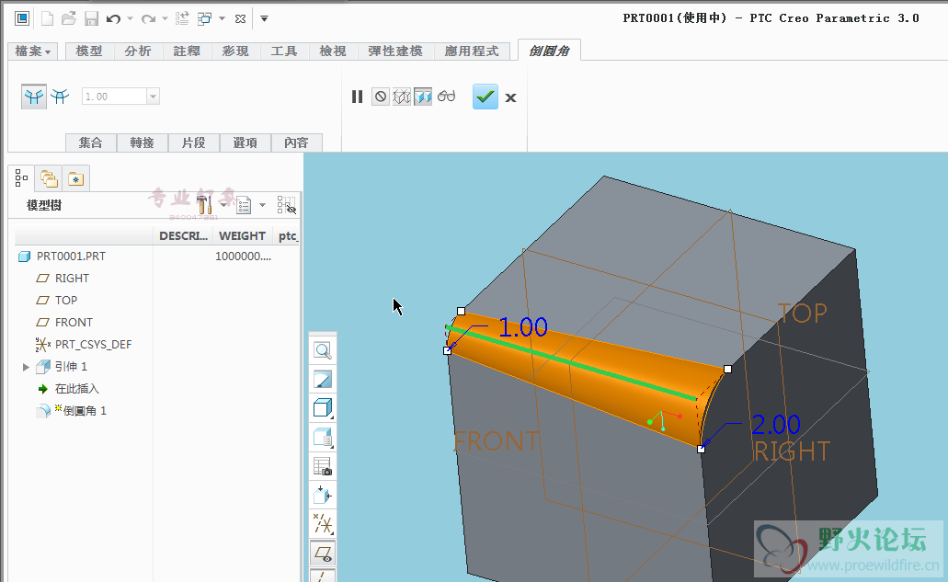
Task: Click the DESCRI... column header
Action: (x=183, y=235)
